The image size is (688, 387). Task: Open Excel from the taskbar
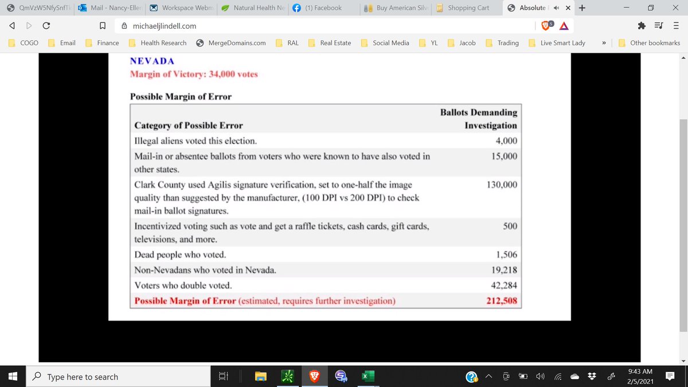click(368, 377)
